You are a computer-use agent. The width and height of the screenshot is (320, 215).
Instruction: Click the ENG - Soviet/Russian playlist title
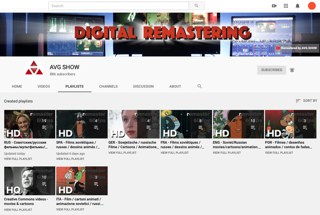click(237, 145)
